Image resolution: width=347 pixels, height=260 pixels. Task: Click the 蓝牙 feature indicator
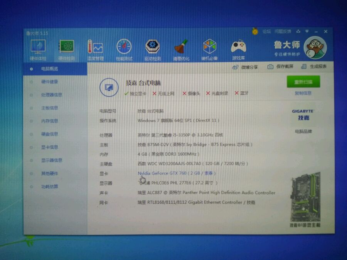coord(242,93)
